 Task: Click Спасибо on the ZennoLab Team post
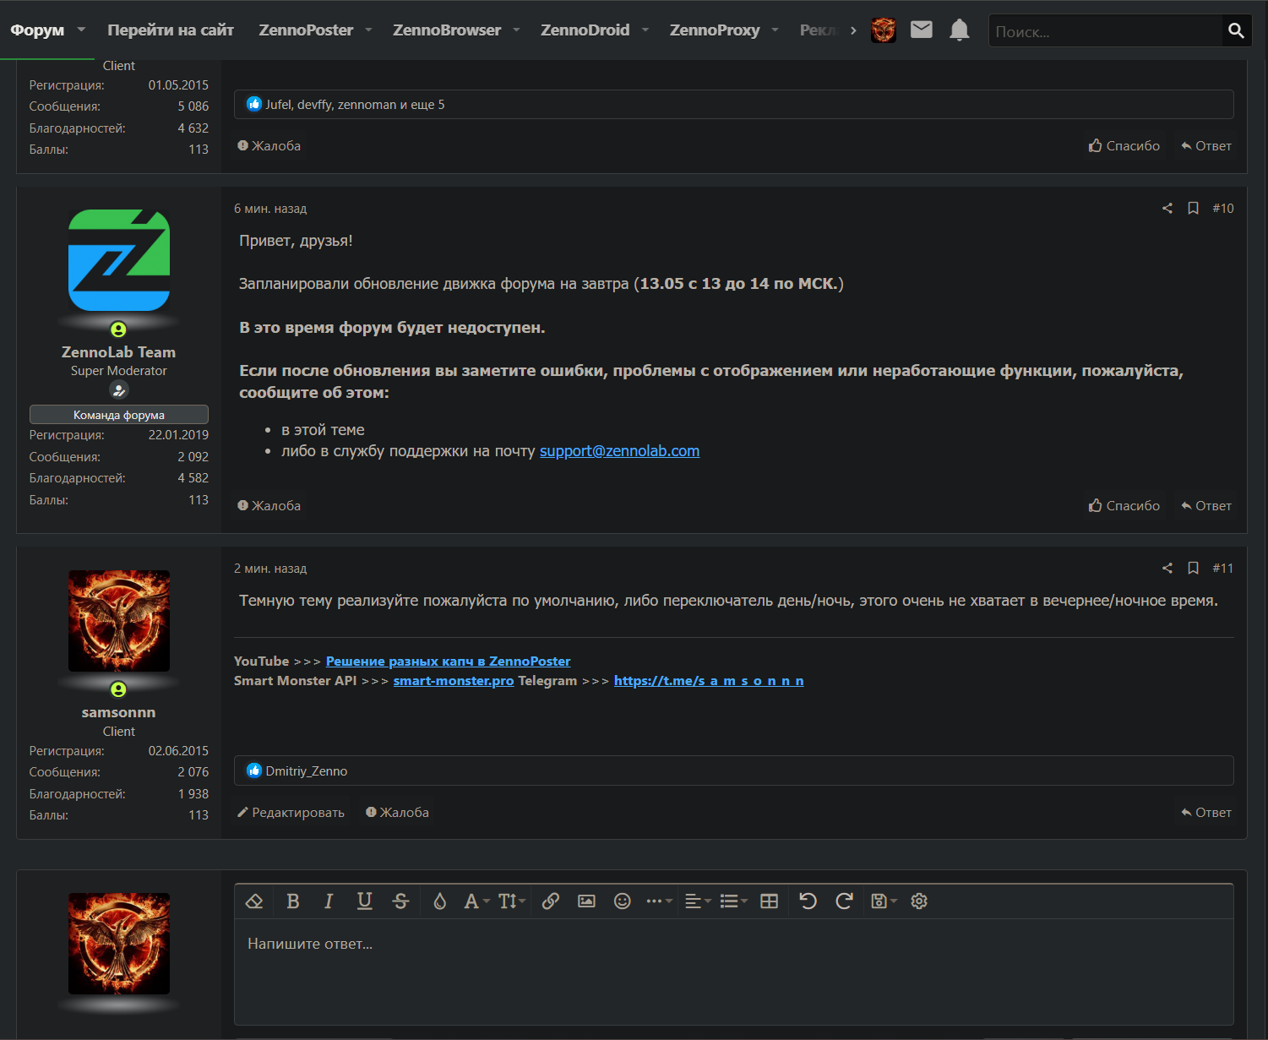(1124, 505)
